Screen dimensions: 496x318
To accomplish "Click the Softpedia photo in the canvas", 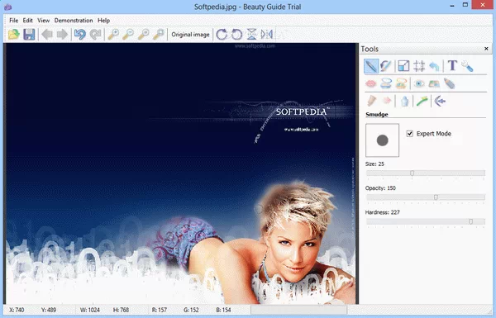I will 181,173.
